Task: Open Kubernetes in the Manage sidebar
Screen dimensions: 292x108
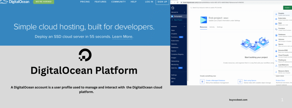Action: pos(175,40)
